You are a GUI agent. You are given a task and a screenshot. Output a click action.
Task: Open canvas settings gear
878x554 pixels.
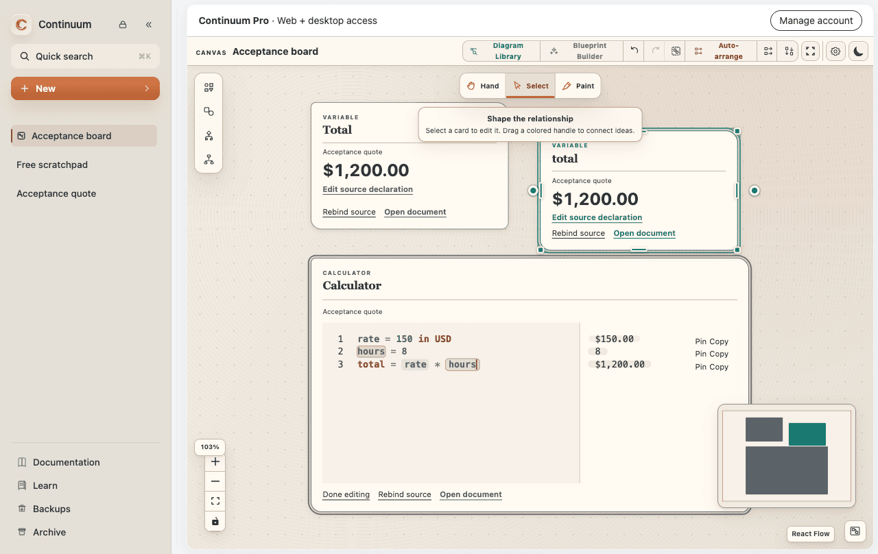click(835, 51)
